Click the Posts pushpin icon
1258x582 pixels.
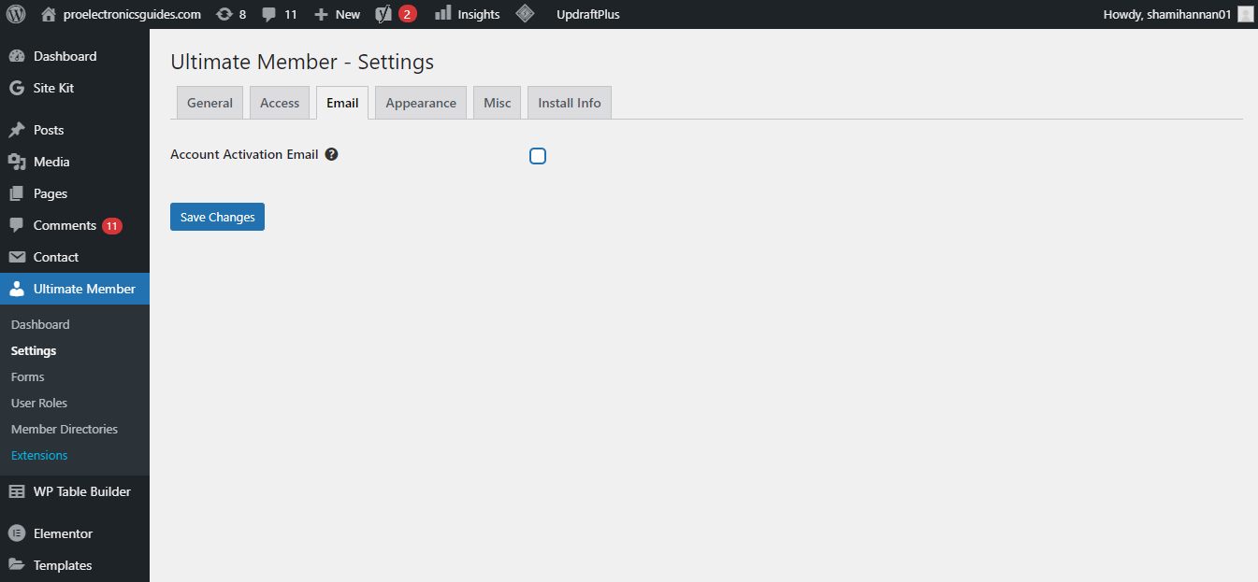[16, 130]
